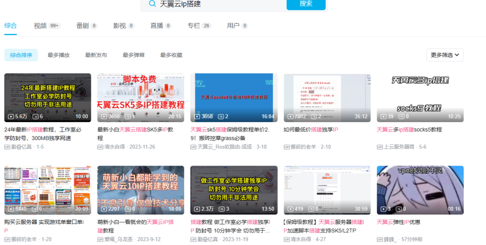Open thumbnail of 天翼云SK5多IP搭建教程 video
The height and width of the screenshot is (245, 486).
141,98
